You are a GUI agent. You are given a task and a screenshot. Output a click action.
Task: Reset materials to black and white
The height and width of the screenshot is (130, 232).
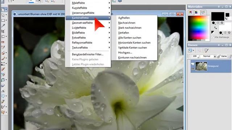pos(212,32)
